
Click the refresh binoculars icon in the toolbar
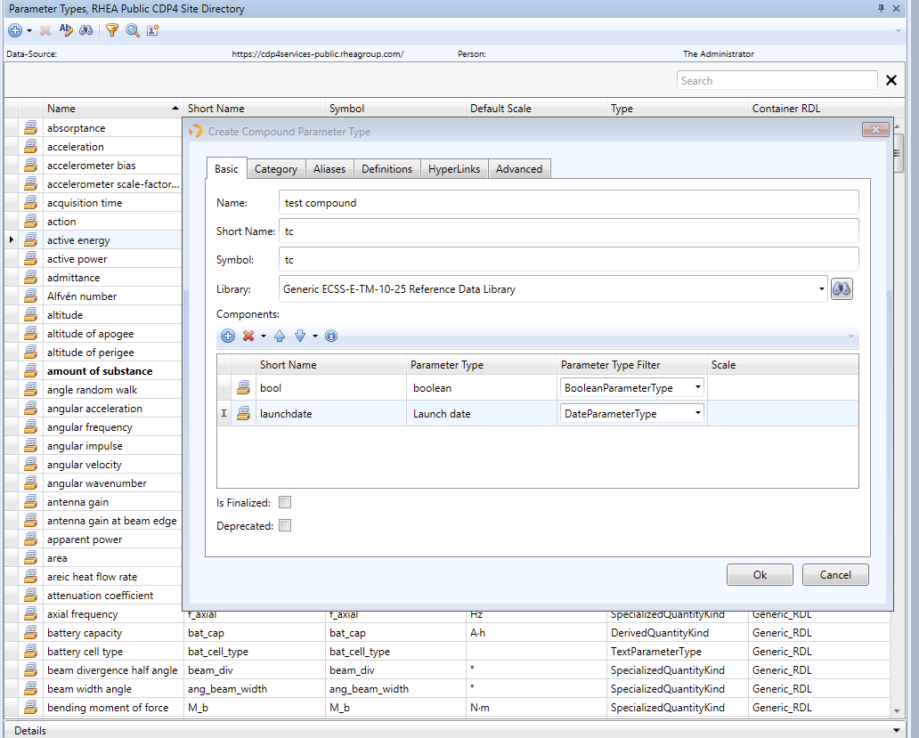85,29
